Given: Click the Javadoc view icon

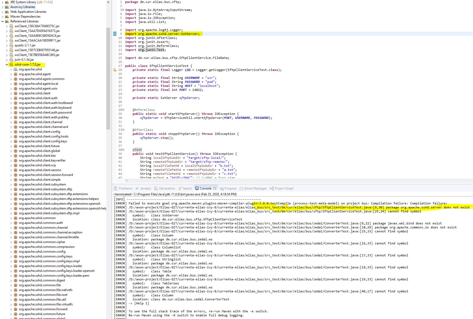Looking at the screenshot, I should [137, 188].
